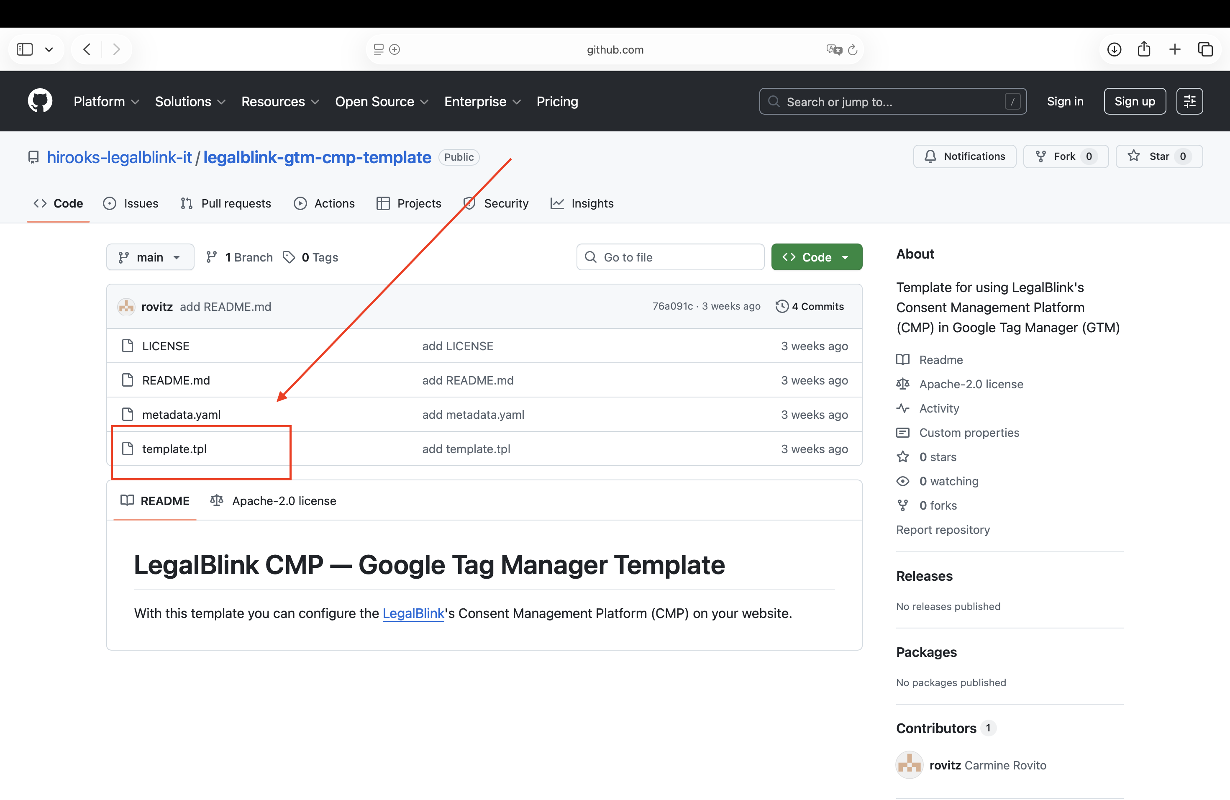Open the template.tpl file
Viewport: 1230px width, 800px height.
click(x=174, y=449)
